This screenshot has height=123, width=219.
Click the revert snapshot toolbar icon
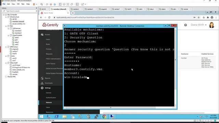click(x=51, y=4)
